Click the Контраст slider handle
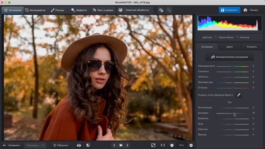This screenshot has width=265, height=149. pos(234,113)
